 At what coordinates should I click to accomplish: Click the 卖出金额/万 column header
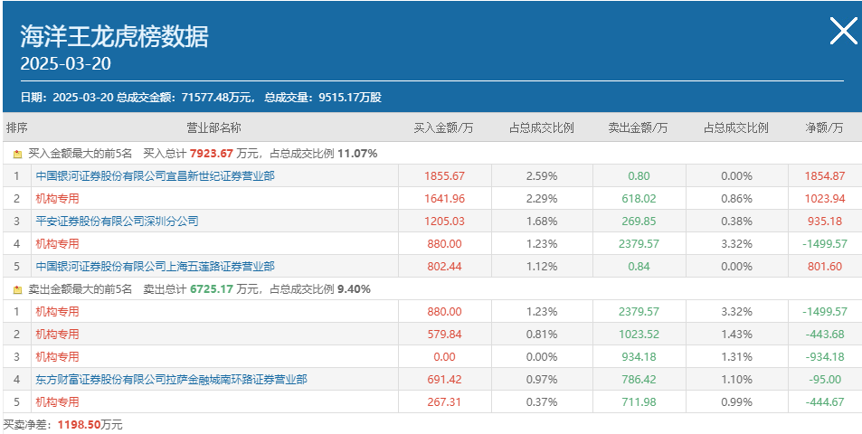click(639, 128)
